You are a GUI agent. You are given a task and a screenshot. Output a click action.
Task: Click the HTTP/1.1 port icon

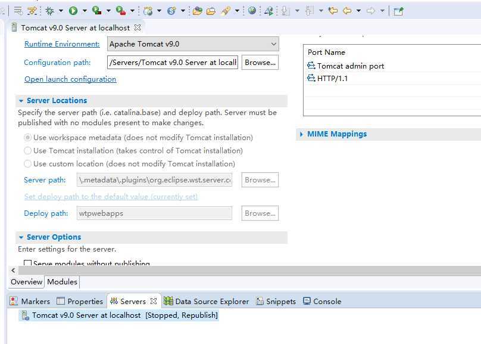click(x=311, y=78)
